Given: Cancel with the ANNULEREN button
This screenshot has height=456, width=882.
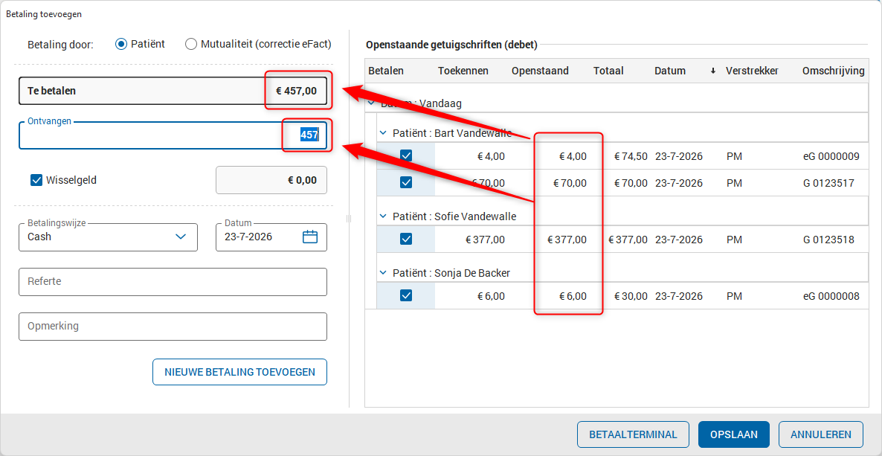Looking at the screenshot, I should coord(821,434).
